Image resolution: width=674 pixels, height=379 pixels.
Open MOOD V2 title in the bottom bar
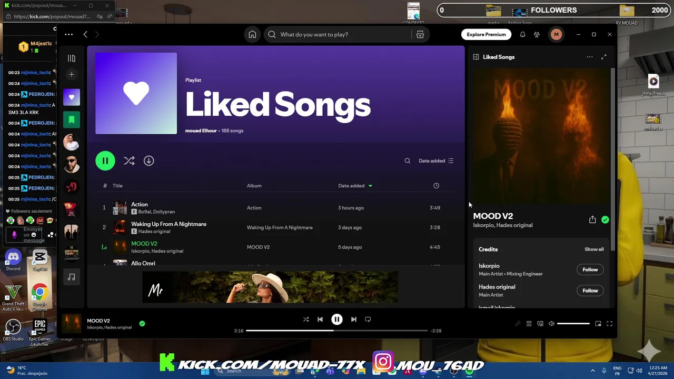(98, 321)
